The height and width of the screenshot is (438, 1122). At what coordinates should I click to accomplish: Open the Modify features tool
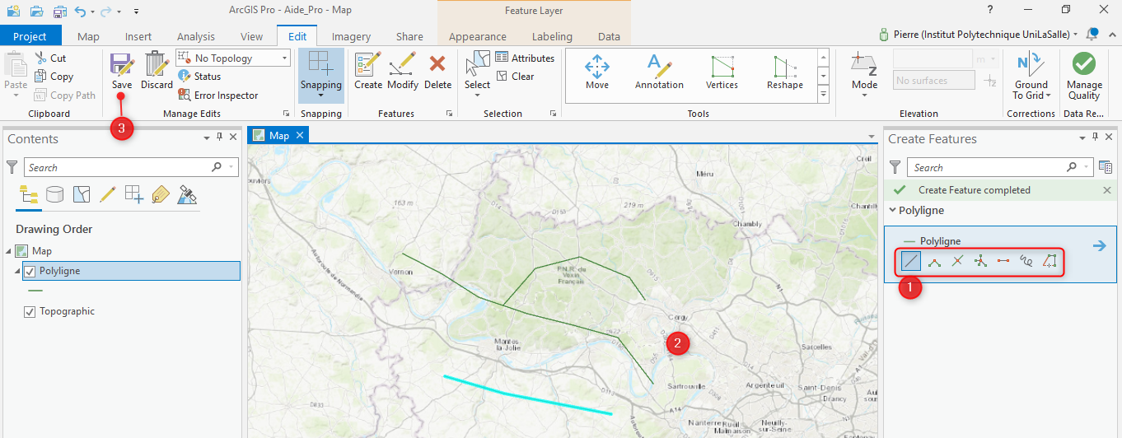403,71
